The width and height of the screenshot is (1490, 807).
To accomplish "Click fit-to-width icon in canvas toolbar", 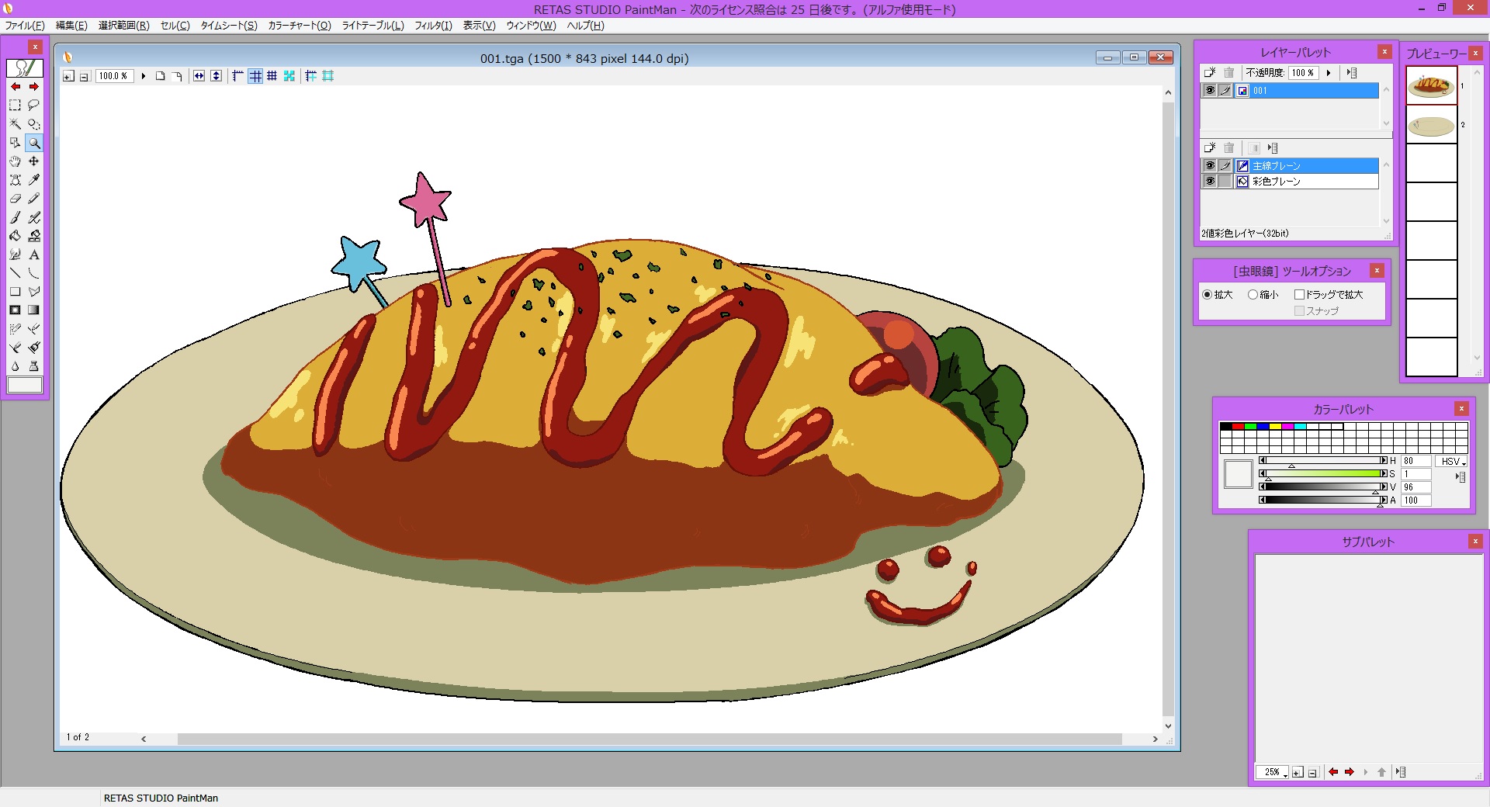I will point(199,76).
